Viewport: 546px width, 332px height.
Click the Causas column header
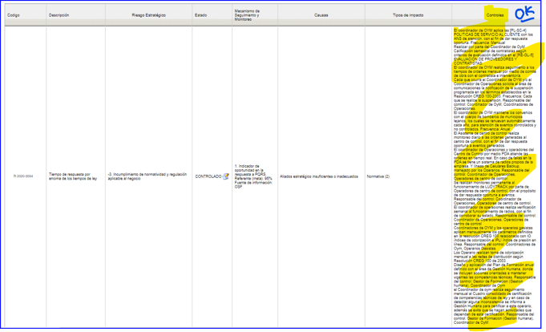click(x=321, y=15)
